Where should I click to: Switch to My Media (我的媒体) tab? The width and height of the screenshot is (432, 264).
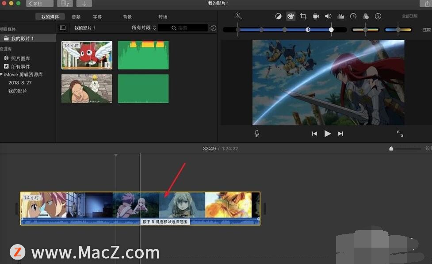click(50, 17)
